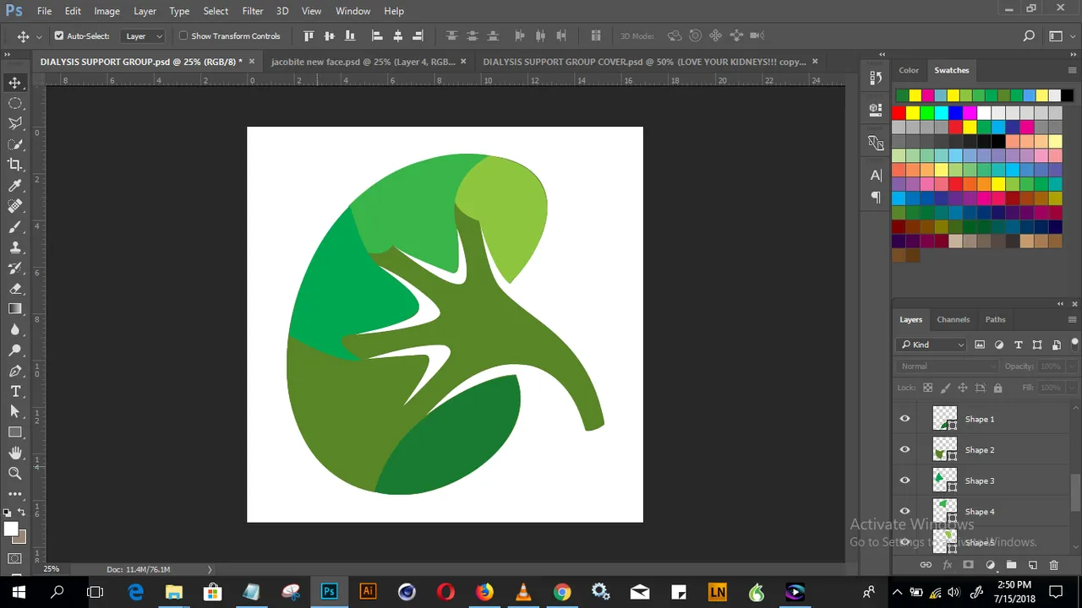This screenshot has width=1082, height=608.
Task: Open Google Chrome from the taskbar
Action: click(x=562, y=592)
